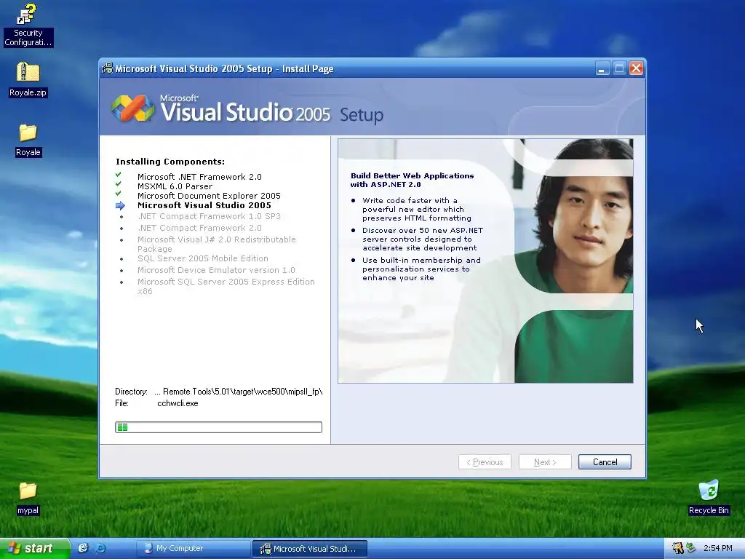Screen dimensions: 745x559
Task: Click the Installing Components heading
Action: point(170,162)
